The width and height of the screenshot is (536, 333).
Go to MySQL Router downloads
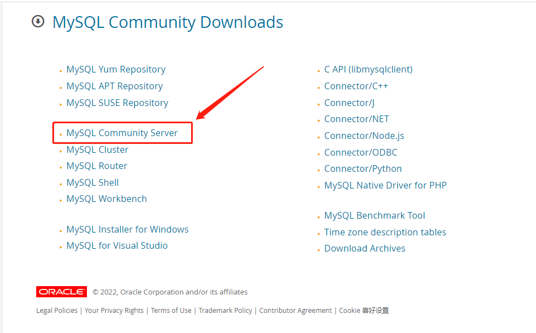tap(97, 166)
